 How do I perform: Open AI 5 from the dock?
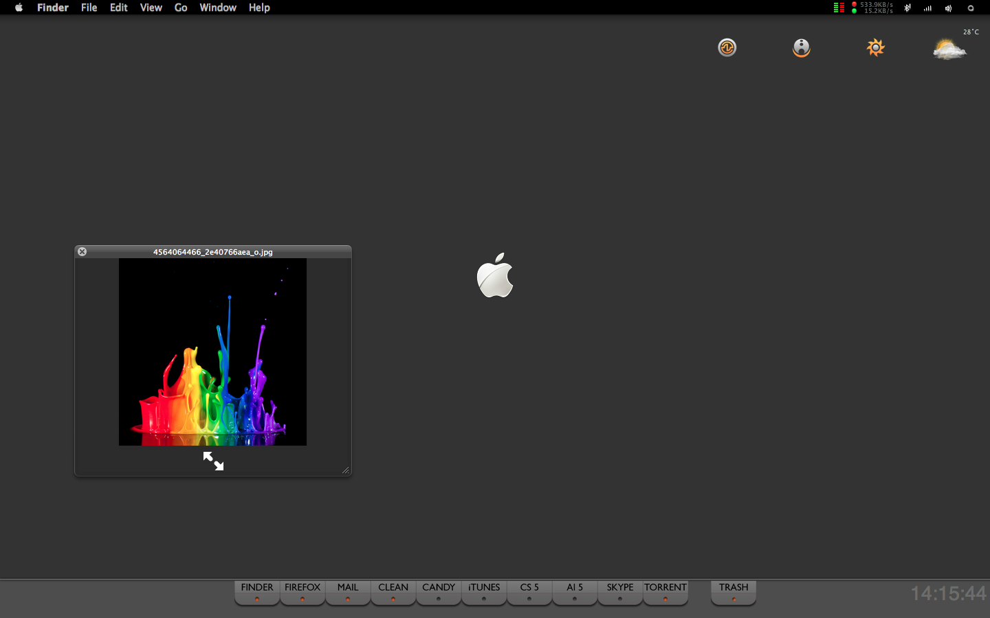pyautogui.click(x=575, y=593)
